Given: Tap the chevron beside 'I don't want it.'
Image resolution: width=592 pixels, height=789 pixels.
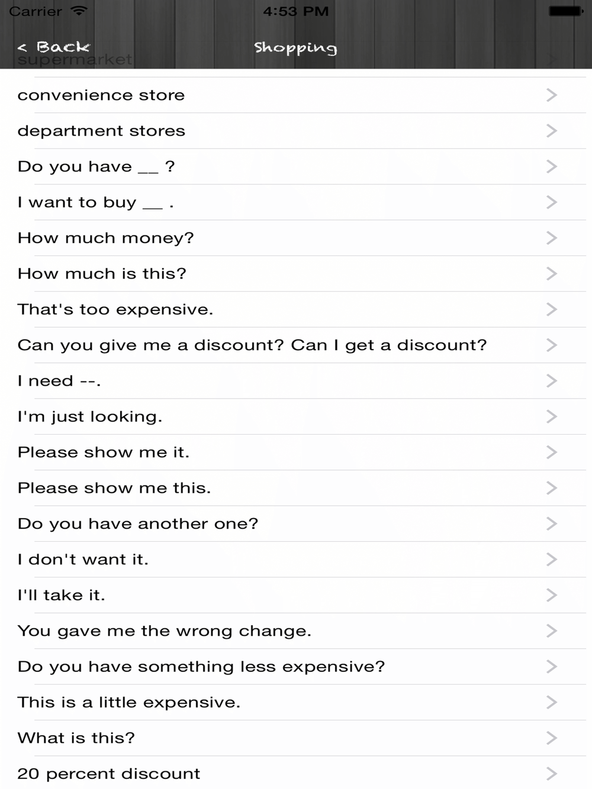Looking at the screenshot, I should [552, 560].
